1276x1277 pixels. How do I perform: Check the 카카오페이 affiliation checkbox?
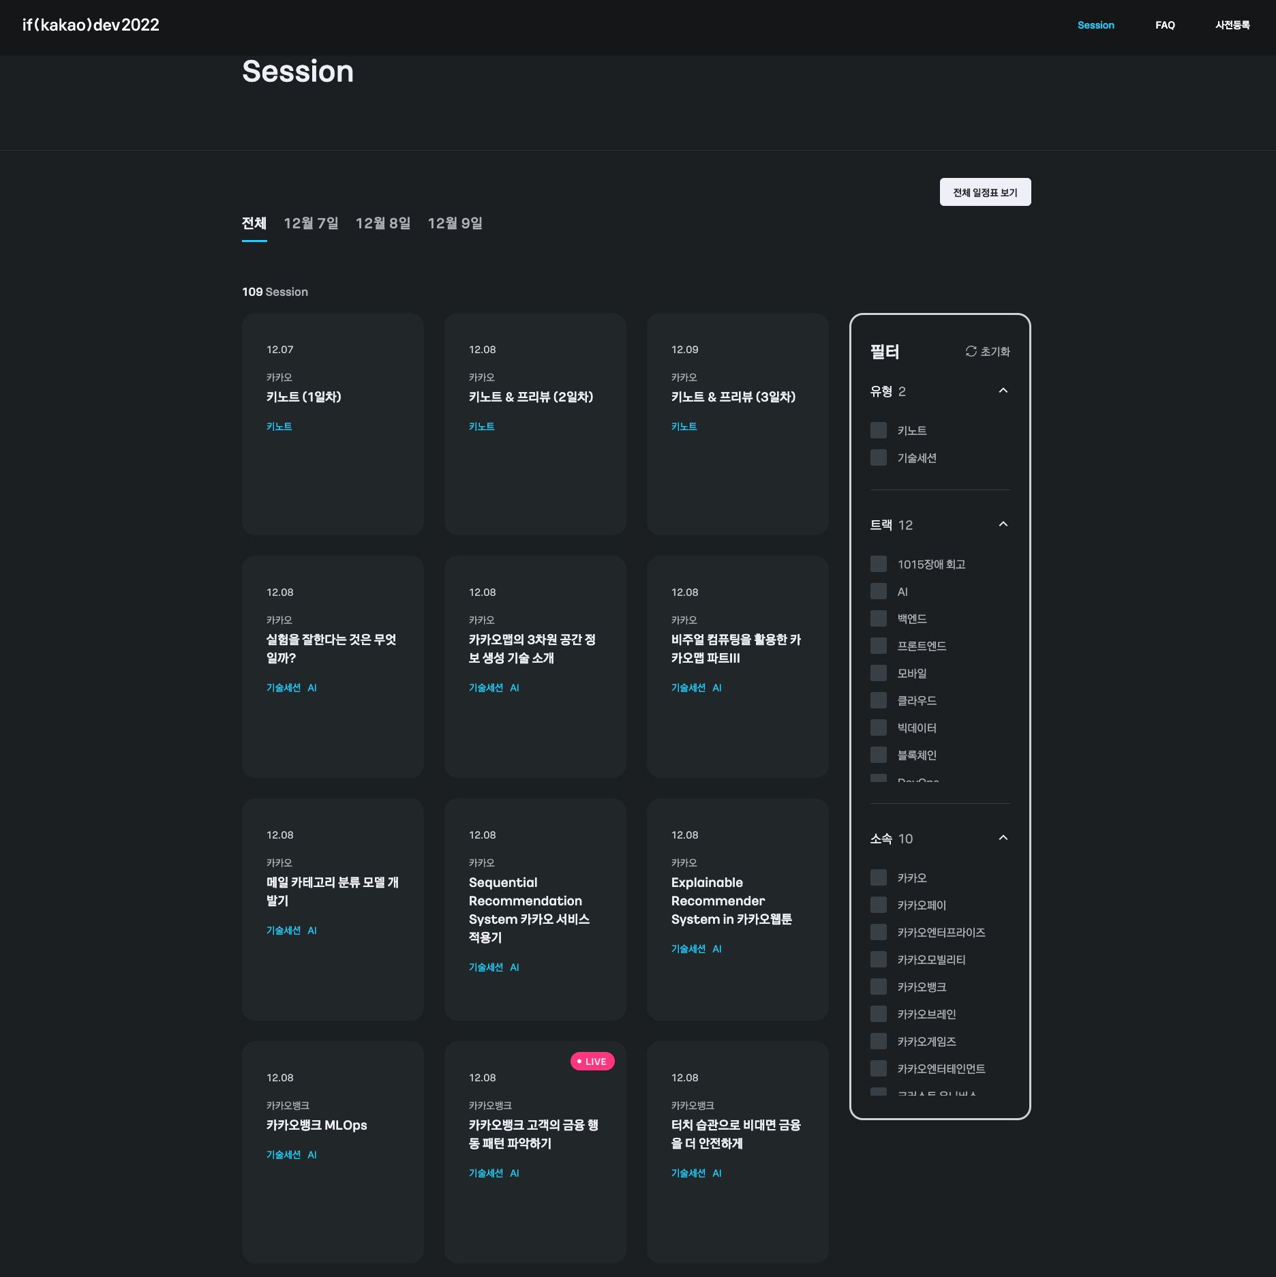(x=879, y=905)
